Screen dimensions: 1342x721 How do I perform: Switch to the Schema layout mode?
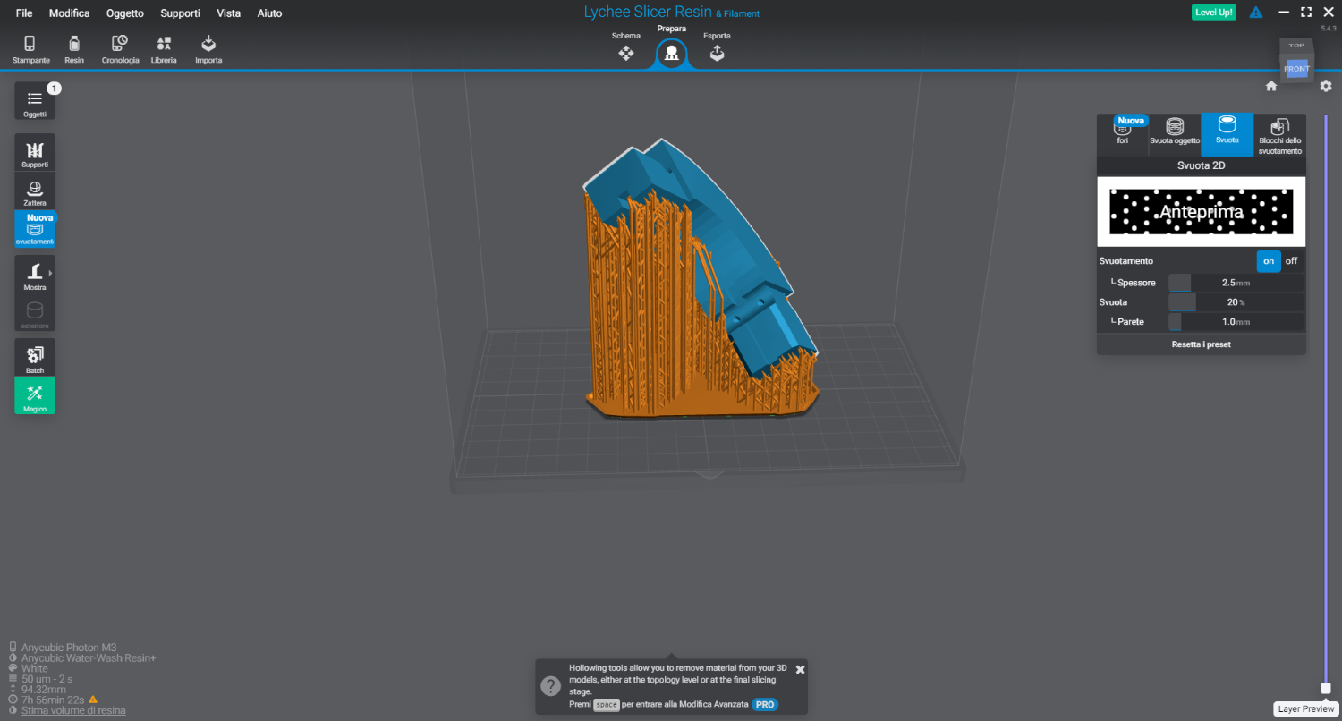click(x=626, y=48)
